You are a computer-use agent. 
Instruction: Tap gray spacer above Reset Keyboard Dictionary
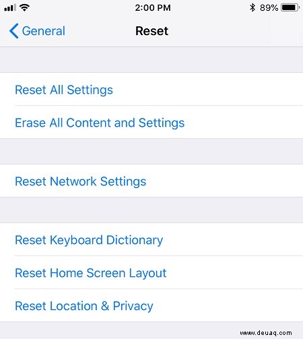pyautogui.click(x=151, y=210)
